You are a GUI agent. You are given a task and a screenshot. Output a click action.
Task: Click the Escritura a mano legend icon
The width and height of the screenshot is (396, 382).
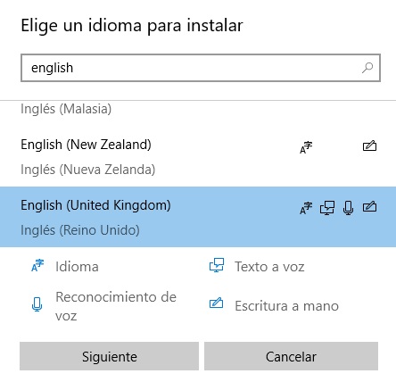(216, 303)
